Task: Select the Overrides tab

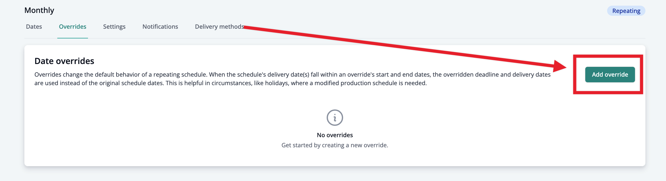Action: [x=72, y=26]
